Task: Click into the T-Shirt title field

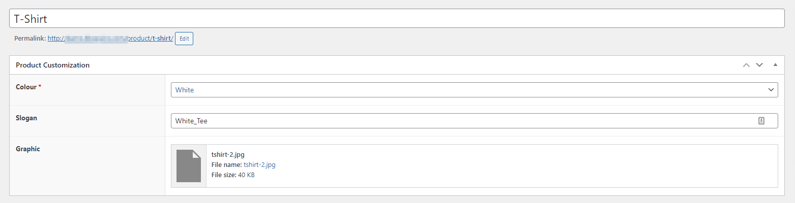Action: pos(397,18)
